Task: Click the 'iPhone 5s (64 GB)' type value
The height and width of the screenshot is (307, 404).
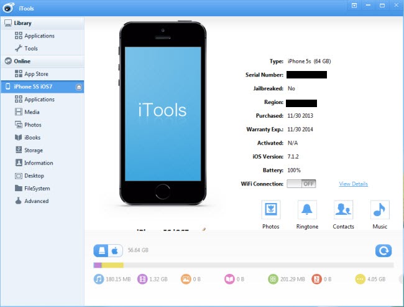Action: click(x=309, y=61)
